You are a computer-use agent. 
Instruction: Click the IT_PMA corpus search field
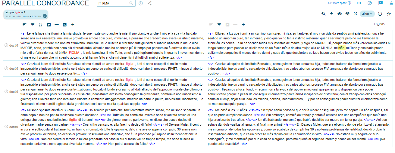[113, 3]
